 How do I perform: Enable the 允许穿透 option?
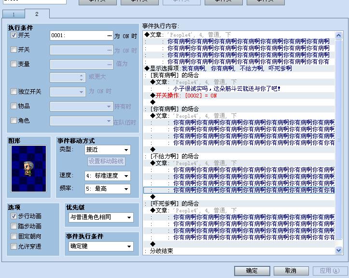[14, 247]
